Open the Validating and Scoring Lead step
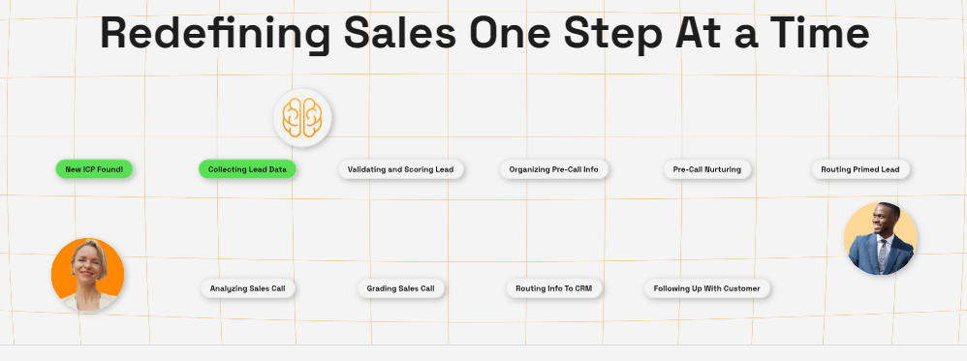The image size is (967, 361). click(401, 168)
